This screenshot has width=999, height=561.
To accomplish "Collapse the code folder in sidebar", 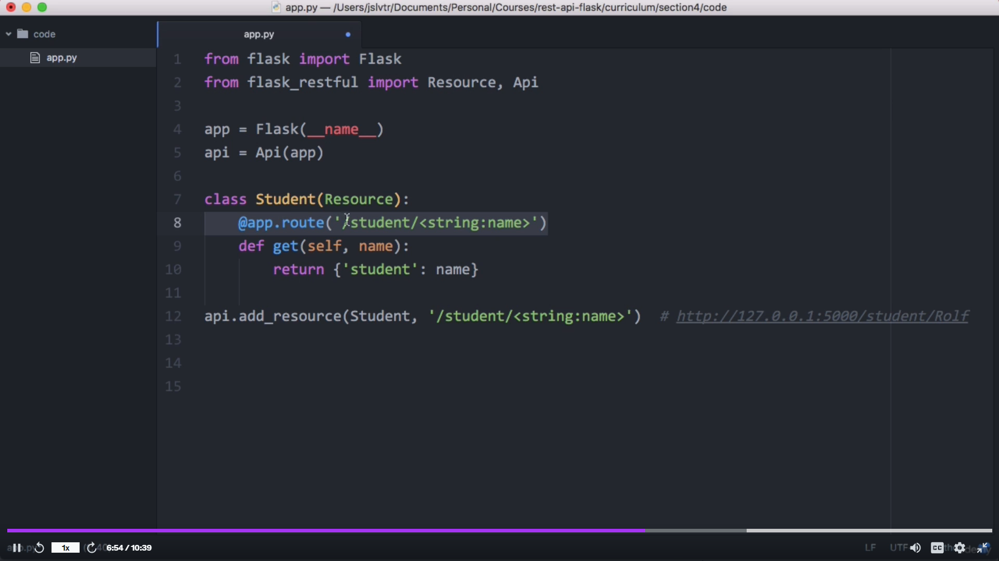I will pos(9,34).
